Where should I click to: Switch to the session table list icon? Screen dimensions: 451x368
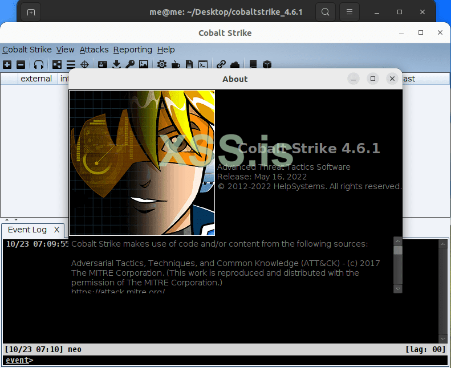[x=71, y=64]
